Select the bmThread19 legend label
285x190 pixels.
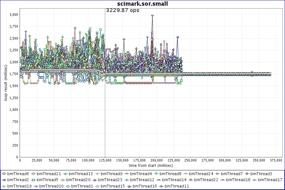[x=19, y=186]
